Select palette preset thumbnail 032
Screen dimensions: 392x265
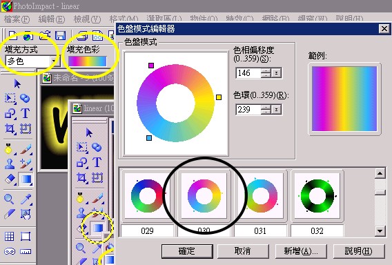[317, 196]
